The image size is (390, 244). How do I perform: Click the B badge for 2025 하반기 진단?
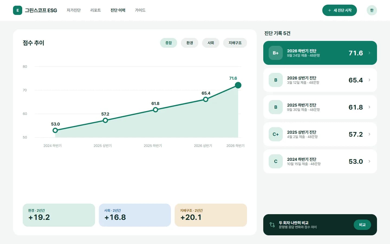[x=276, y=107]
